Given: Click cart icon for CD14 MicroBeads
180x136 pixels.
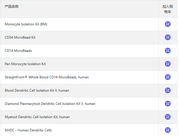Looking at the screenshot, I should tap(168, 51).
